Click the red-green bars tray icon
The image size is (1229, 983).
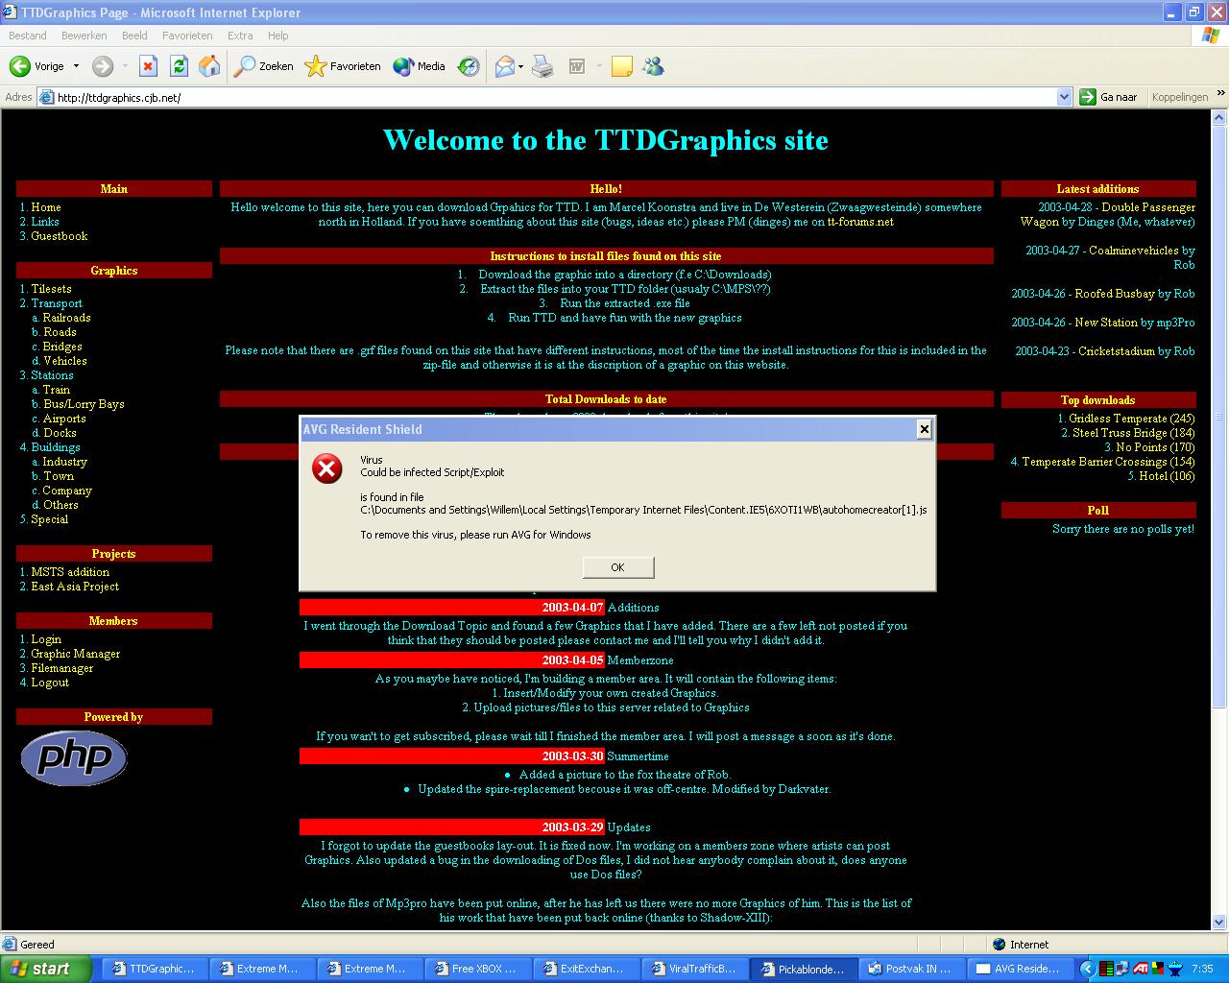[x=1107, y=969]
